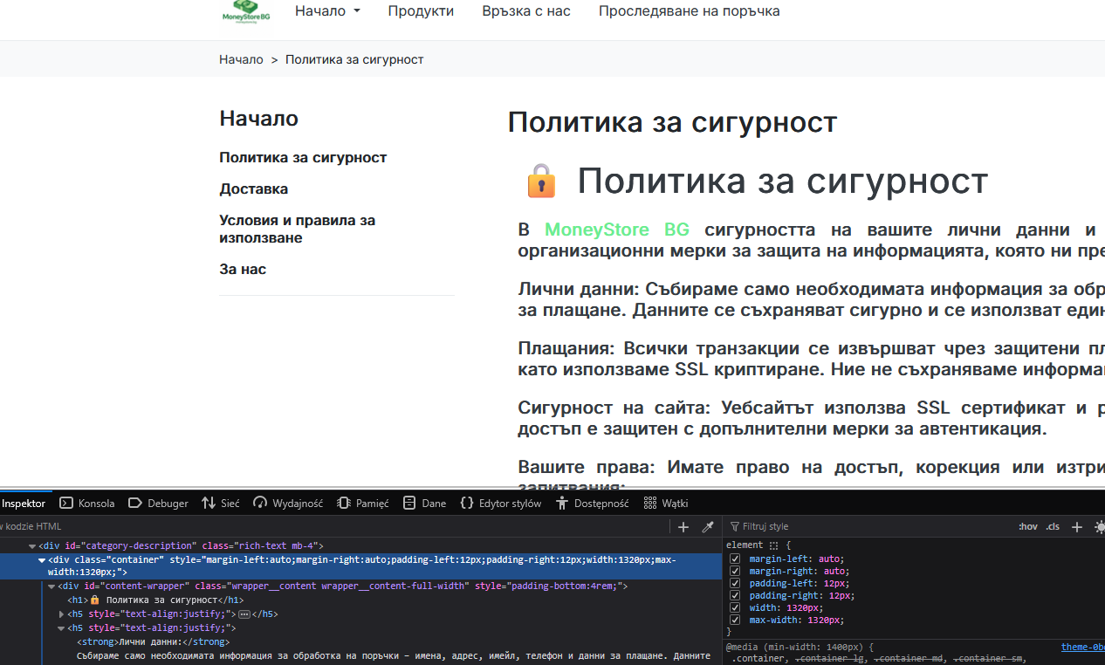Screen dimensions: 1105x665
Task: Add a new style rule with plus
Action: click(1077, 526)
